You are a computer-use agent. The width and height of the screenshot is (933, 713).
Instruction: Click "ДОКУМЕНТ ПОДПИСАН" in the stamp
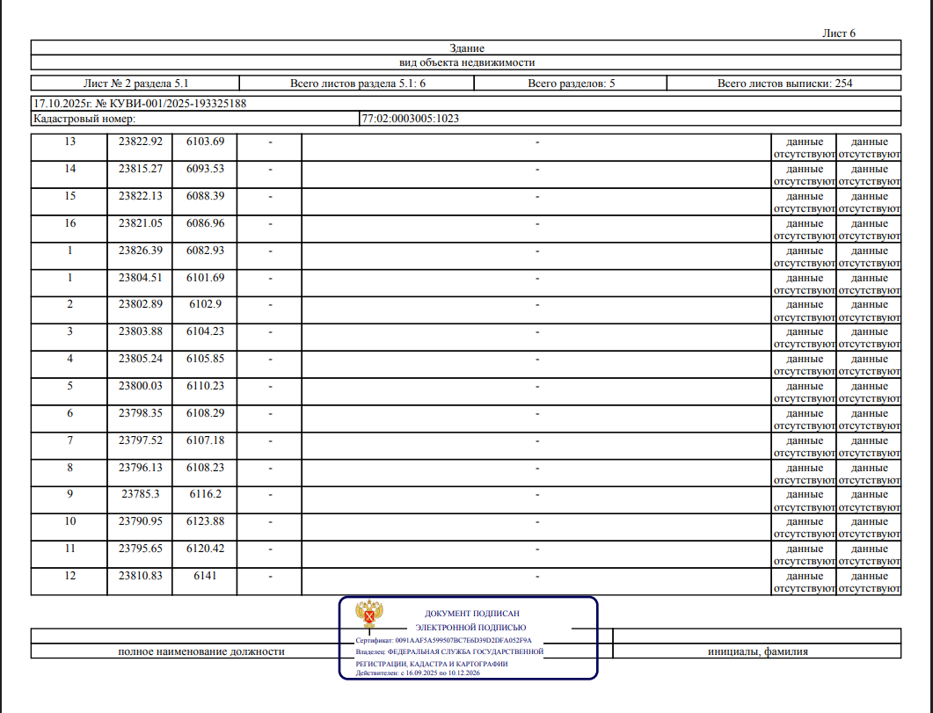click(x=472, y=613)
